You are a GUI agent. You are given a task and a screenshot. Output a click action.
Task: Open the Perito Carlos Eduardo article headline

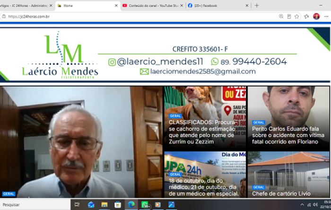pyautogui.click(x=288, y=135)
